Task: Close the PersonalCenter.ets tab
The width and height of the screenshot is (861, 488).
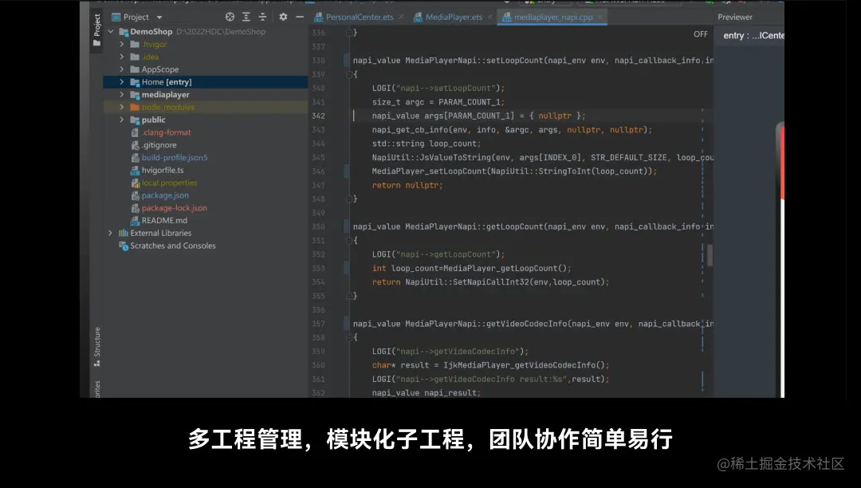Action: point(401,17)
